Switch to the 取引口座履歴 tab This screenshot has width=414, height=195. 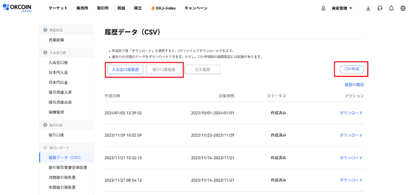[163, 69]
